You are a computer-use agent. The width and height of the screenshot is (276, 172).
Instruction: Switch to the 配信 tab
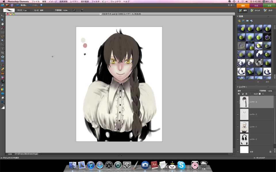click(x=269, y=6)
